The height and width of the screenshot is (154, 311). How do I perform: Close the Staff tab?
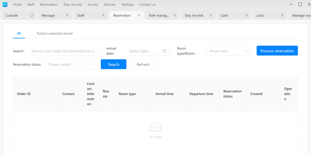(x=103, y=15)
